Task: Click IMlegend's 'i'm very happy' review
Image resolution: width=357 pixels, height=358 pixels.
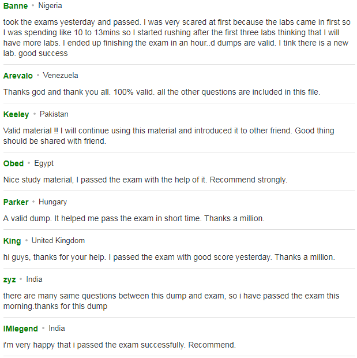Action: (x=119, y=345)
